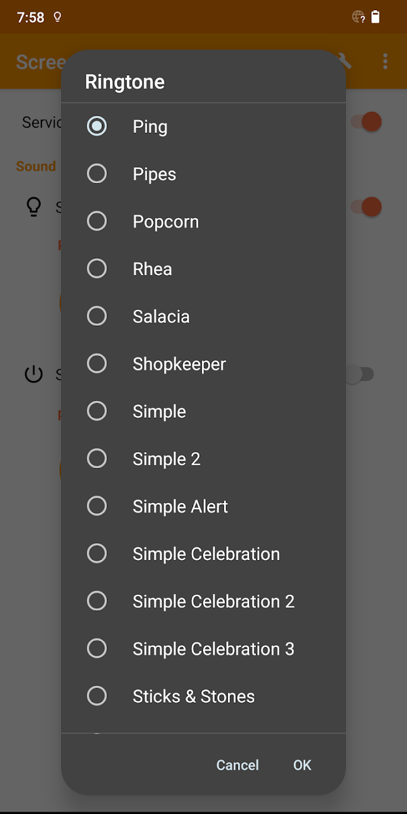The image size is (407, 814).
Task: Tap the globe network status icon
Action: (358, 17)
